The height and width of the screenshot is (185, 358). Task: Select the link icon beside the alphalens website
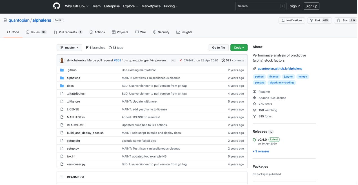tap(254, 69)
